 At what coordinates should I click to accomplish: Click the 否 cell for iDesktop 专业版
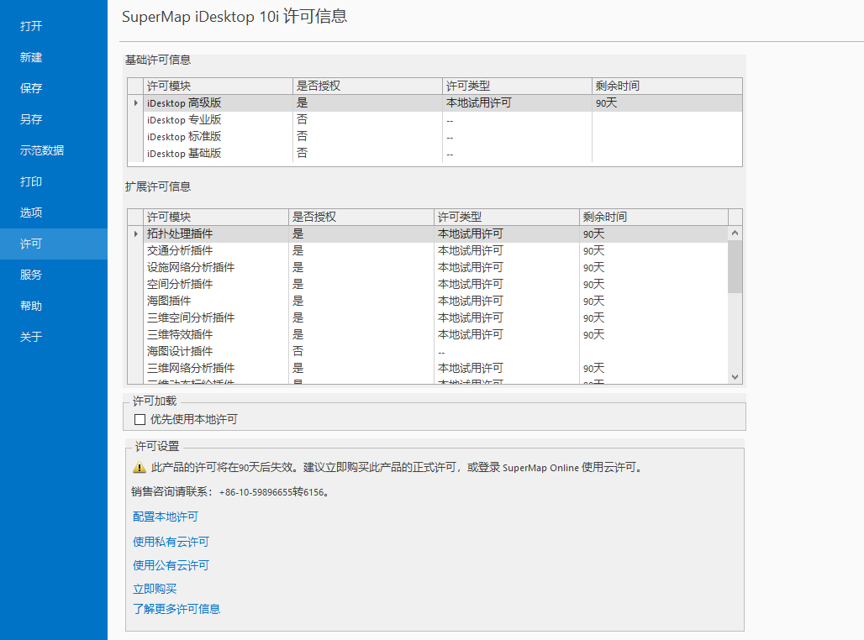click(367, 120)
